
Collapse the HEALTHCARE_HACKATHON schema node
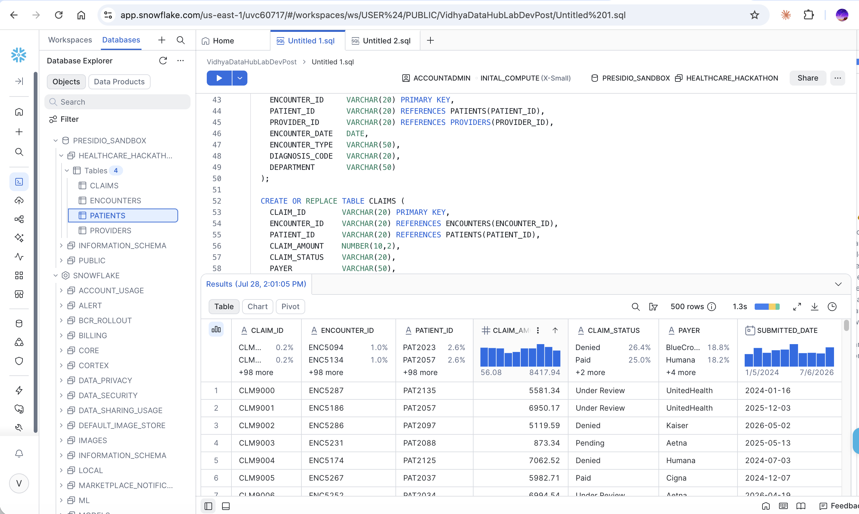61,156
